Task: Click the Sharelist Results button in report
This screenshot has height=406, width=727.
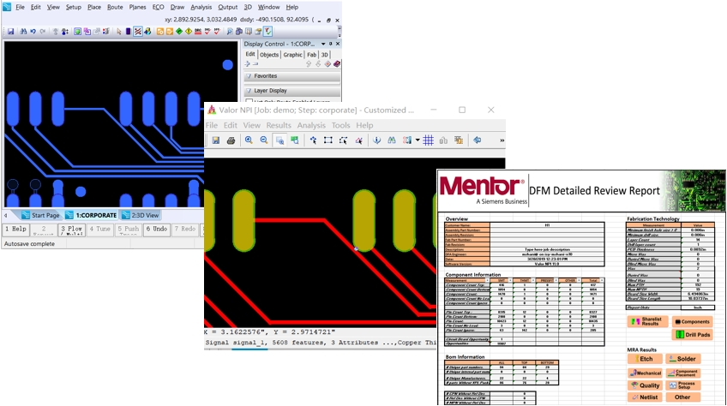Action: pos(647,321)
